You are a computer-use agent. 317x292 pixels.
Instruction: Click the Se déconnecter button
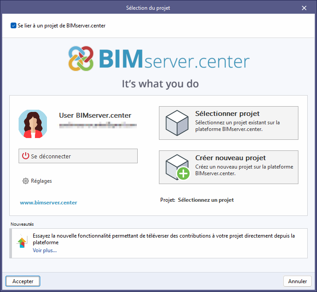pos(78,156)
